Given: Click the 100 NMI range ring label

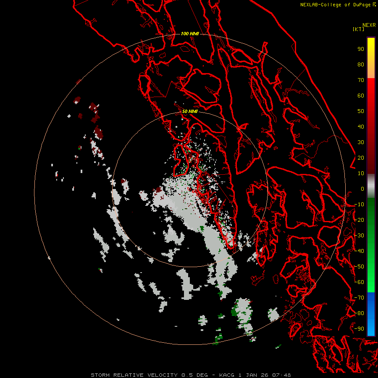Looking at the screenshot, I should coord(190,34).
